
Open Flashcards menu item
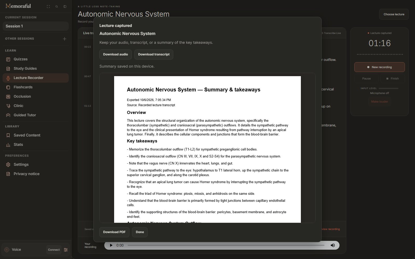pos(36,87)
